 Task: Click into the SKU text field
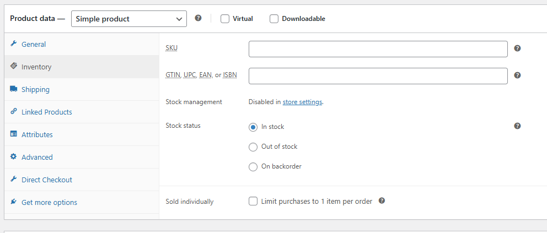378,49
